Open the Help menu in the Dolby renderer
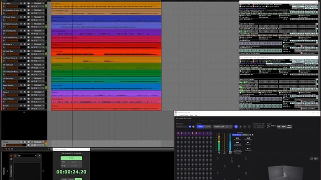Image resolution: width=321 pixels, height=180 pixels. pos(196,115)
